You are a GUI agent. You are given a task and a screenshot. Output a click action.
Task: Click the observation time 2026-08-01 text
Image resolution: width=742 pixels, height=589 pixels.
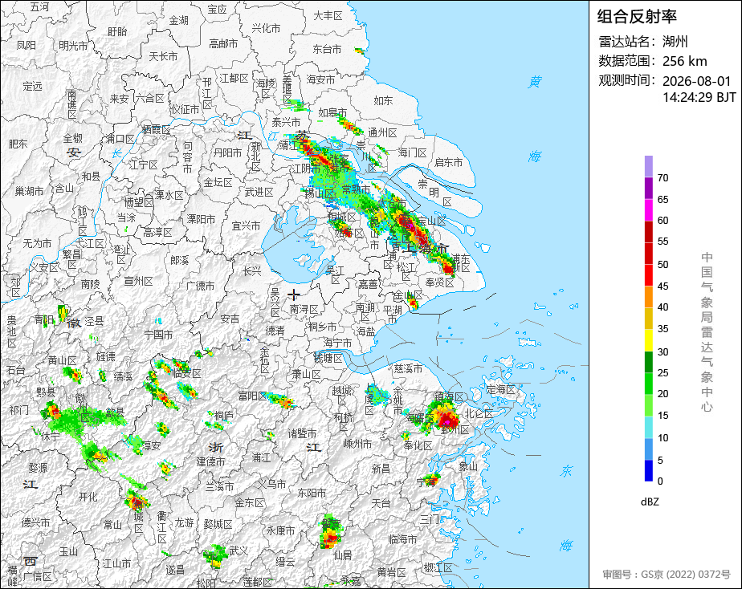pyautogui.click(x=696, y=81)
